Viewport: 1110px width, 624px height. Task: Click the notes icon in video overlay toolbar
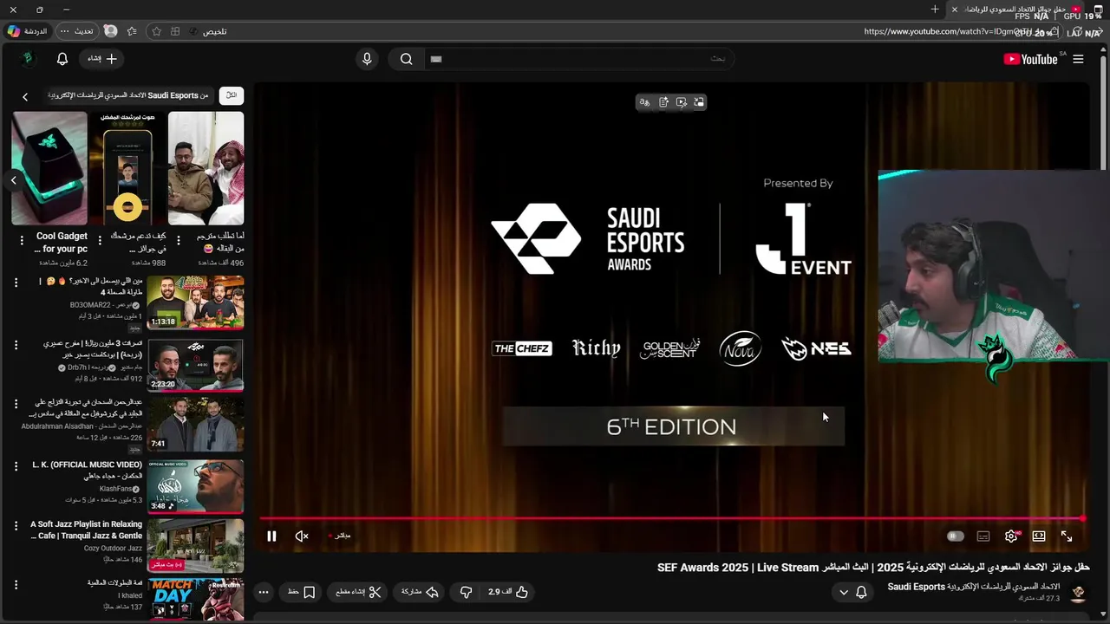tap(663, 102)
